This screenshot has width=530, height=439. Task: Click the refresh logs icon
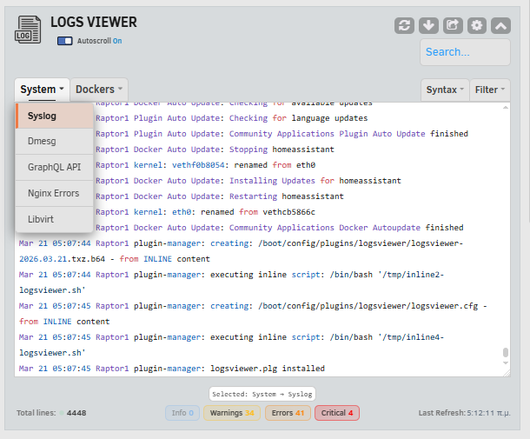404,26
